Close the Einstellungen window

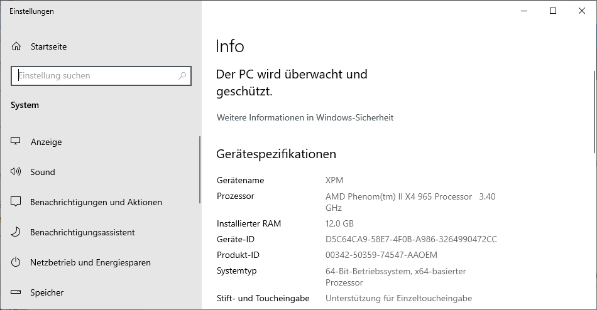pyautogui.click(x=582, y=11)
